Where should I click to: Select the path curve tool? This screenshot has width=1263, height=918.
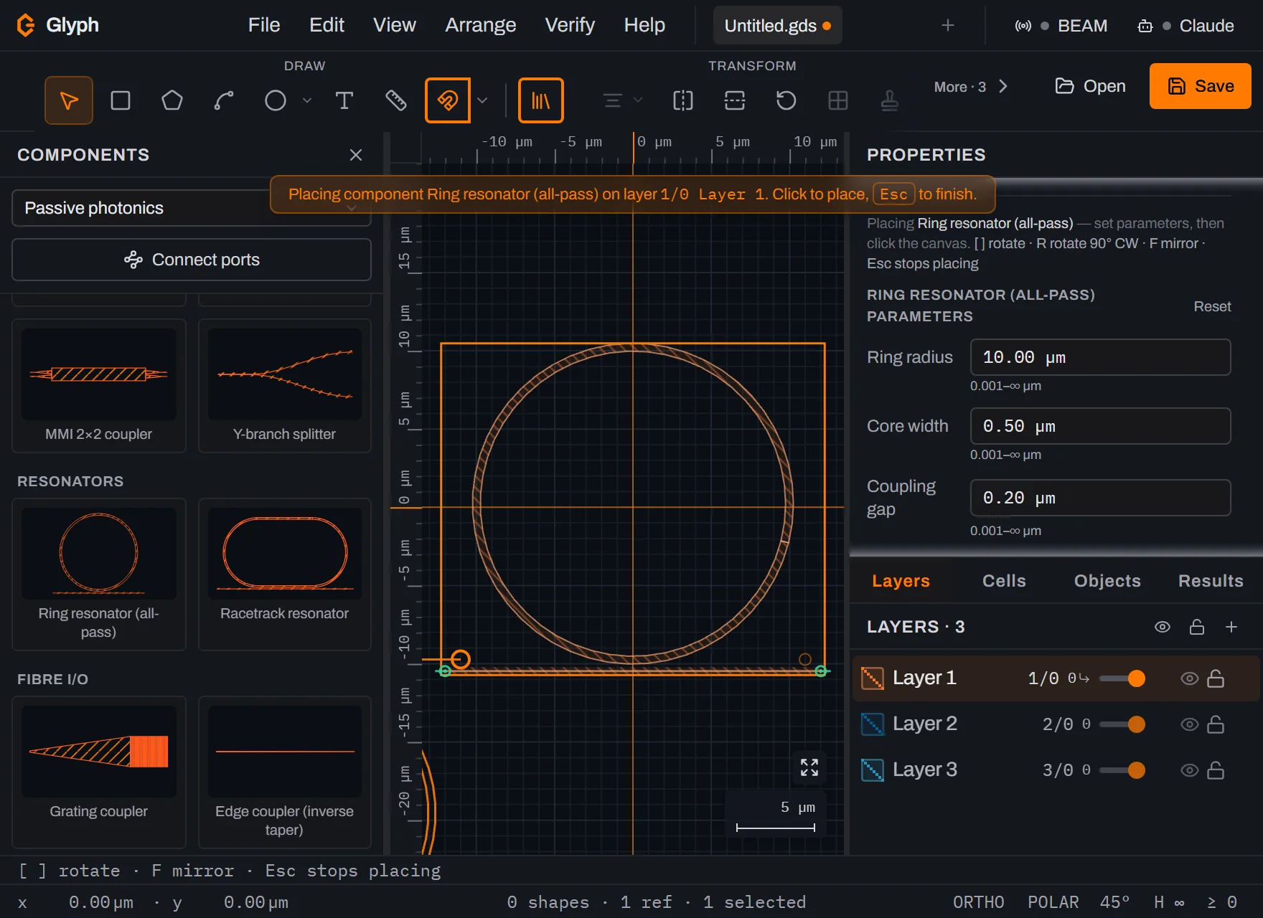pyautogui.click(x=224, y=100)
